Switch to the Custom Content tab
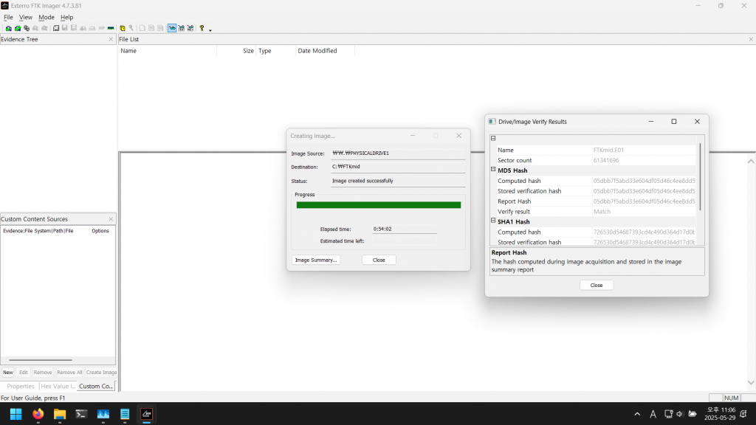The height and width of the screenshot is (425, 756). 95,387
